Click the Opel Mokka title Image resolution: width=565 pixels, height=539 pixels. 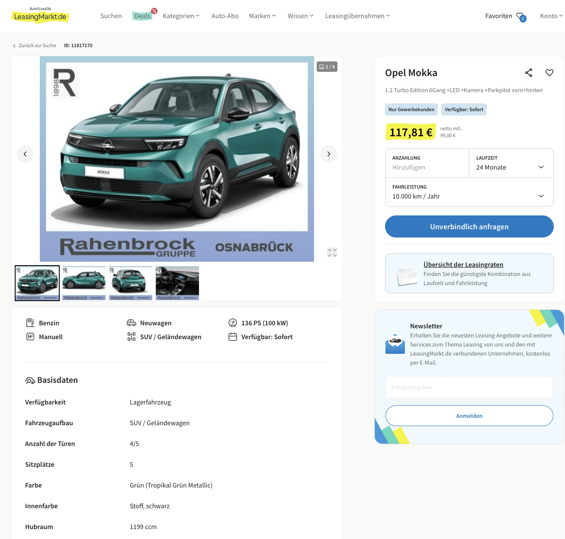tap(411, 73)
